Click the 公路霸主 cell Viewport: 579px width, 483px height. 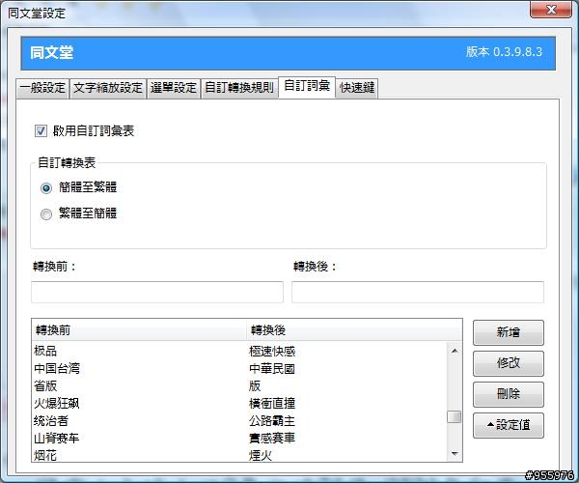tap(272, 421)
